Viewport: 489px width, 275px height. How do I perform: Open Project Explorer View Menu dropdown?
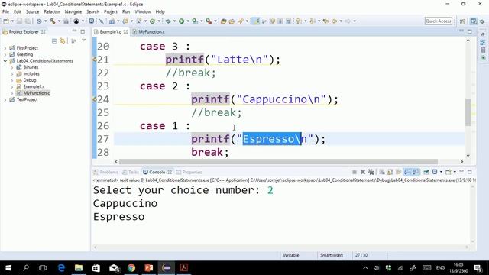click(x=83, y=40)
